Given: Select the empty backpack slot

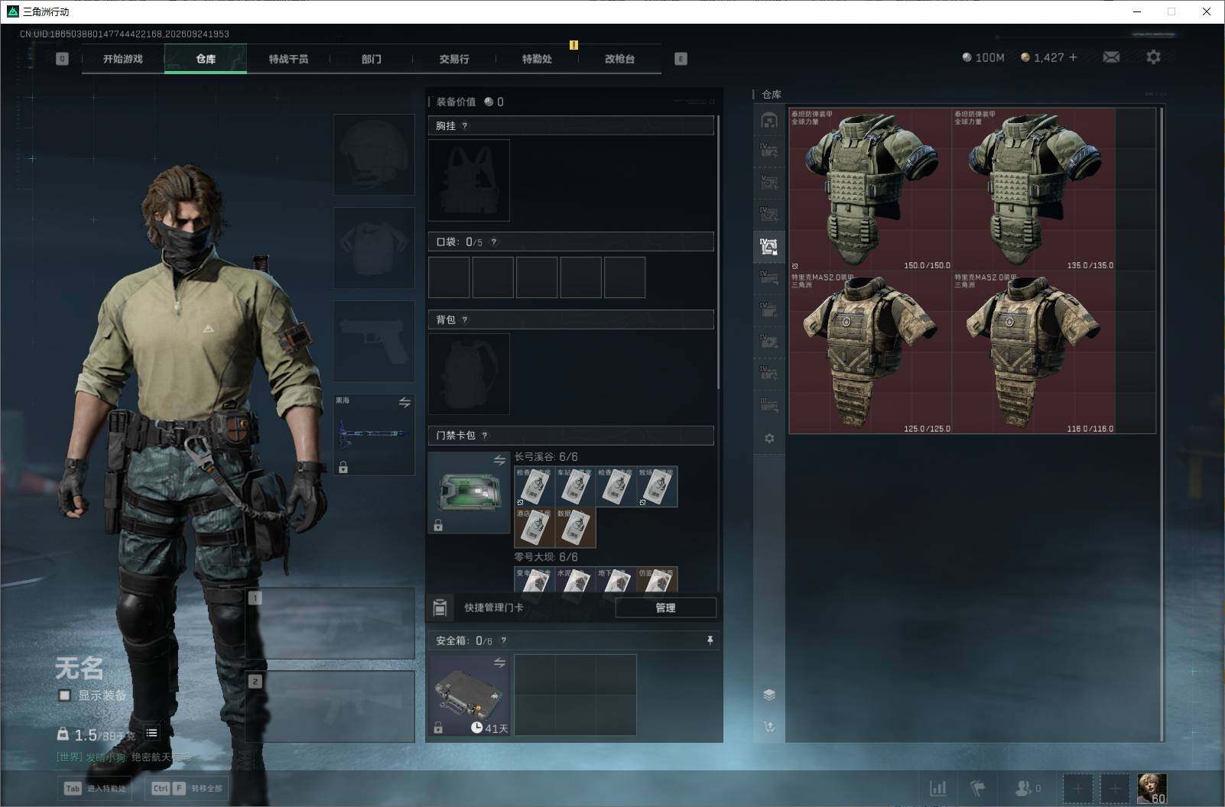Looking at the screenshot, I should (469, 374).
